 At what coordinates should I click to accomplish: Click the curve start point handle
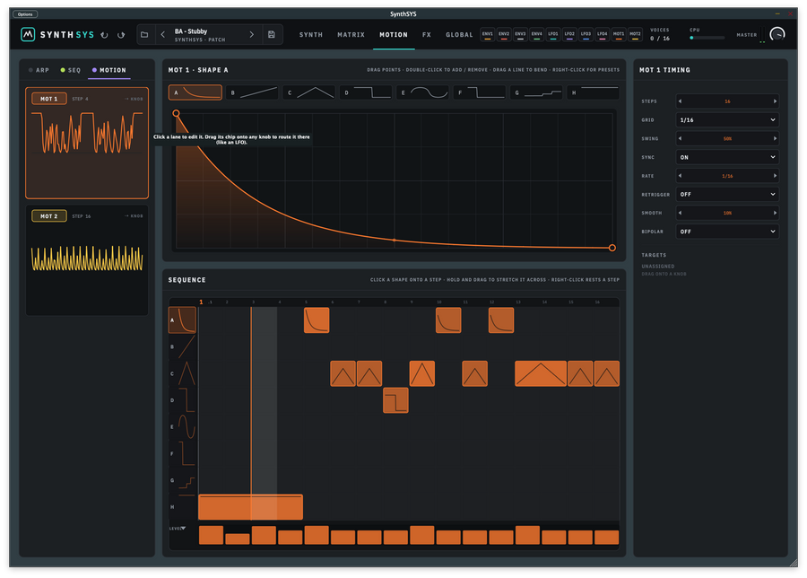coord(176,113)
